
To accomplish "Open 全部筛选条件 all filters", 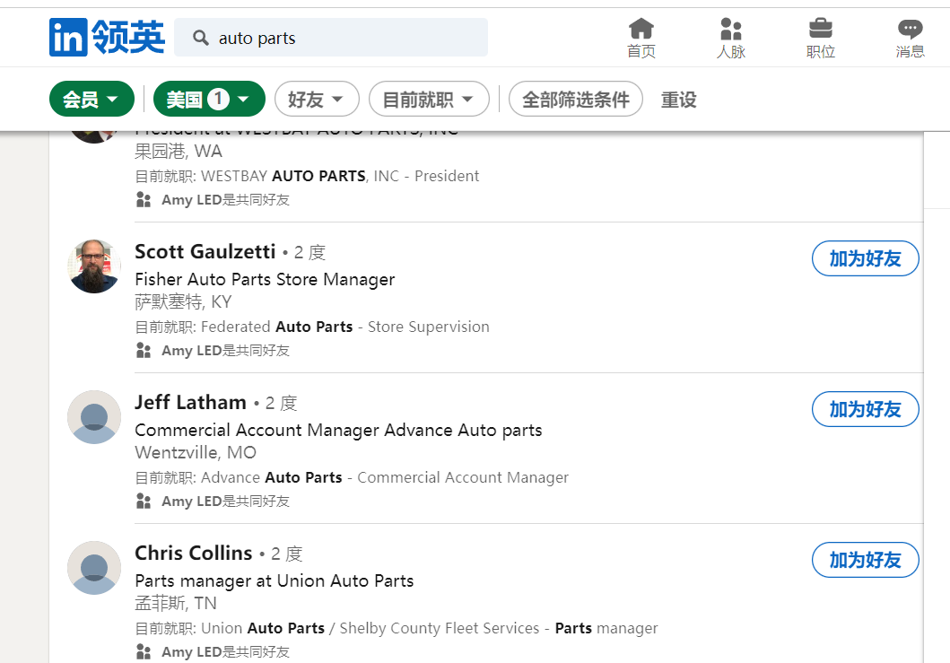I will [576, 99].
